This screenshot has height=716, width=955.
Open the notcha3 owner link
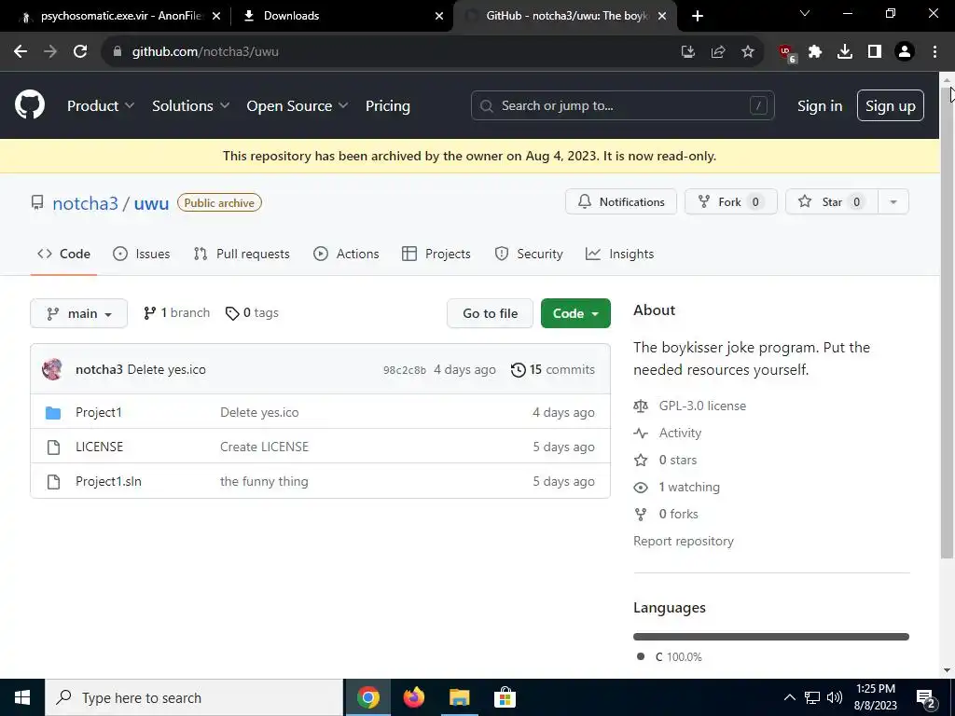(85, 202)
